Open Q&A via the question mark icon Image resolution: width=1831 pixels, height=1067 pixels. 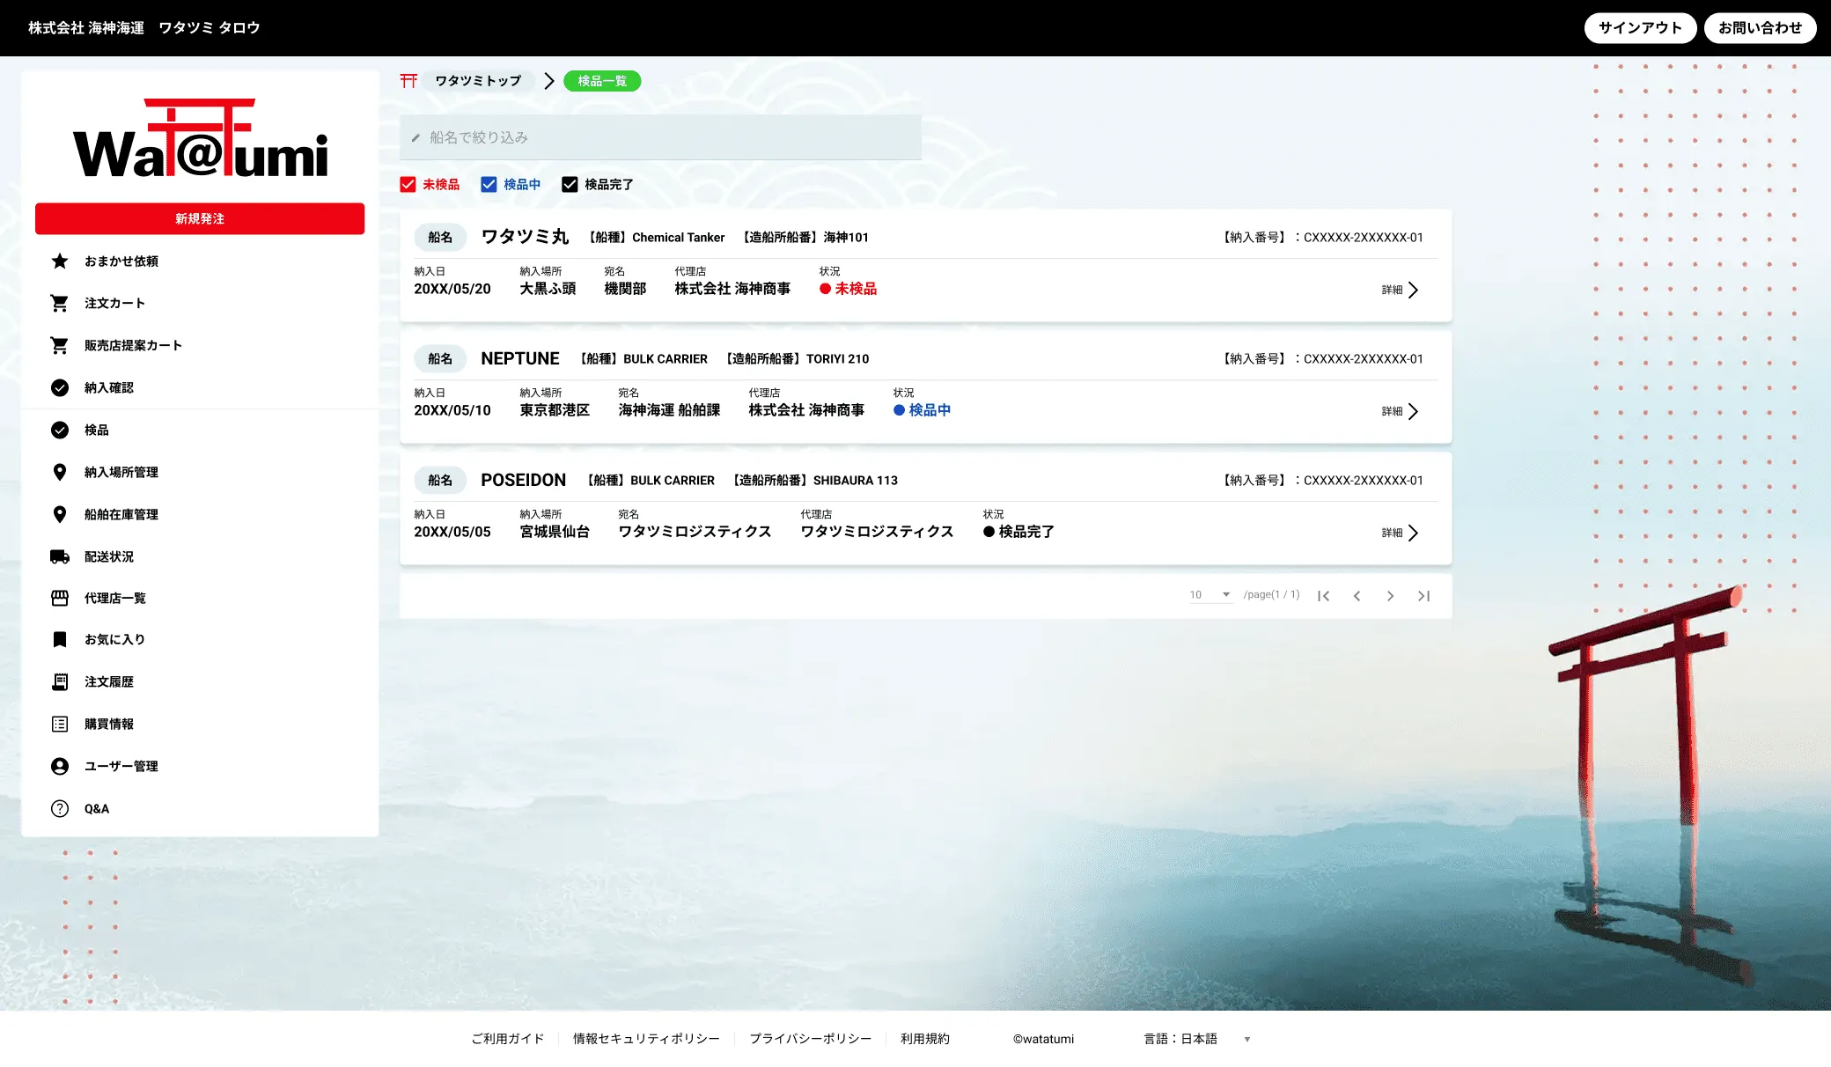59,809
